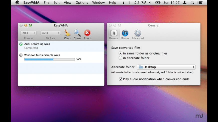This screenshot has width=218, height=122.
Task: Toggle 'Play audio notification when conversion ends'
Action: (121, 79)
